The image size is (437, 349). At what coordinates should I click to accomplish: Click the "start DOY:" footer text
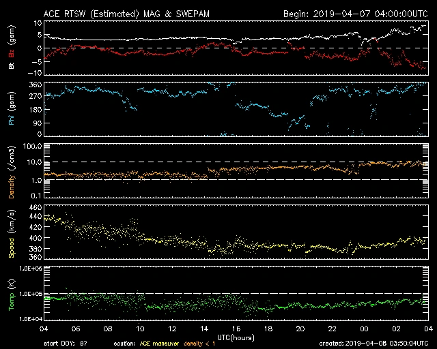pyautogui.click(x=59, y=344)
